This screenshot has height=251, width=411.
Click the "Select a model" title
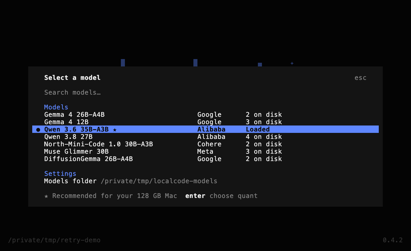tap(73, 78)
